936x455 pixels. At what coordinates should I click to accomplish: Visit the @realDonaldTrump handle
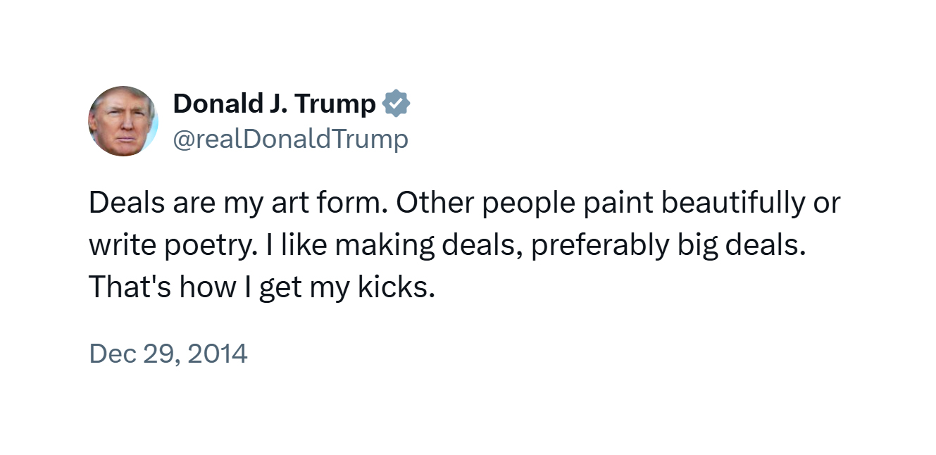pos(291,139)
